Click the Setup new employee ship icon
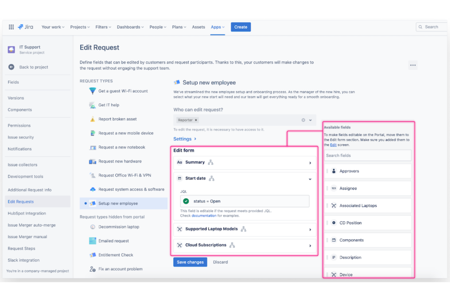The width and height of the screenshot is (450, 300). [x=93, y=203]
